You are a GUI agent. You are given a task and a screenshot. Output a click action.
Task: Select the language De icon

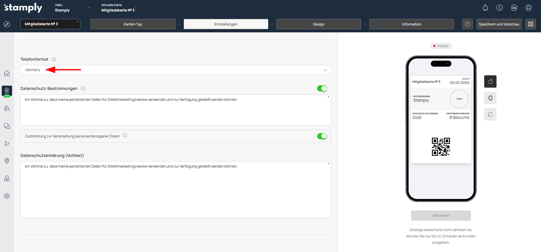point(514,8)
